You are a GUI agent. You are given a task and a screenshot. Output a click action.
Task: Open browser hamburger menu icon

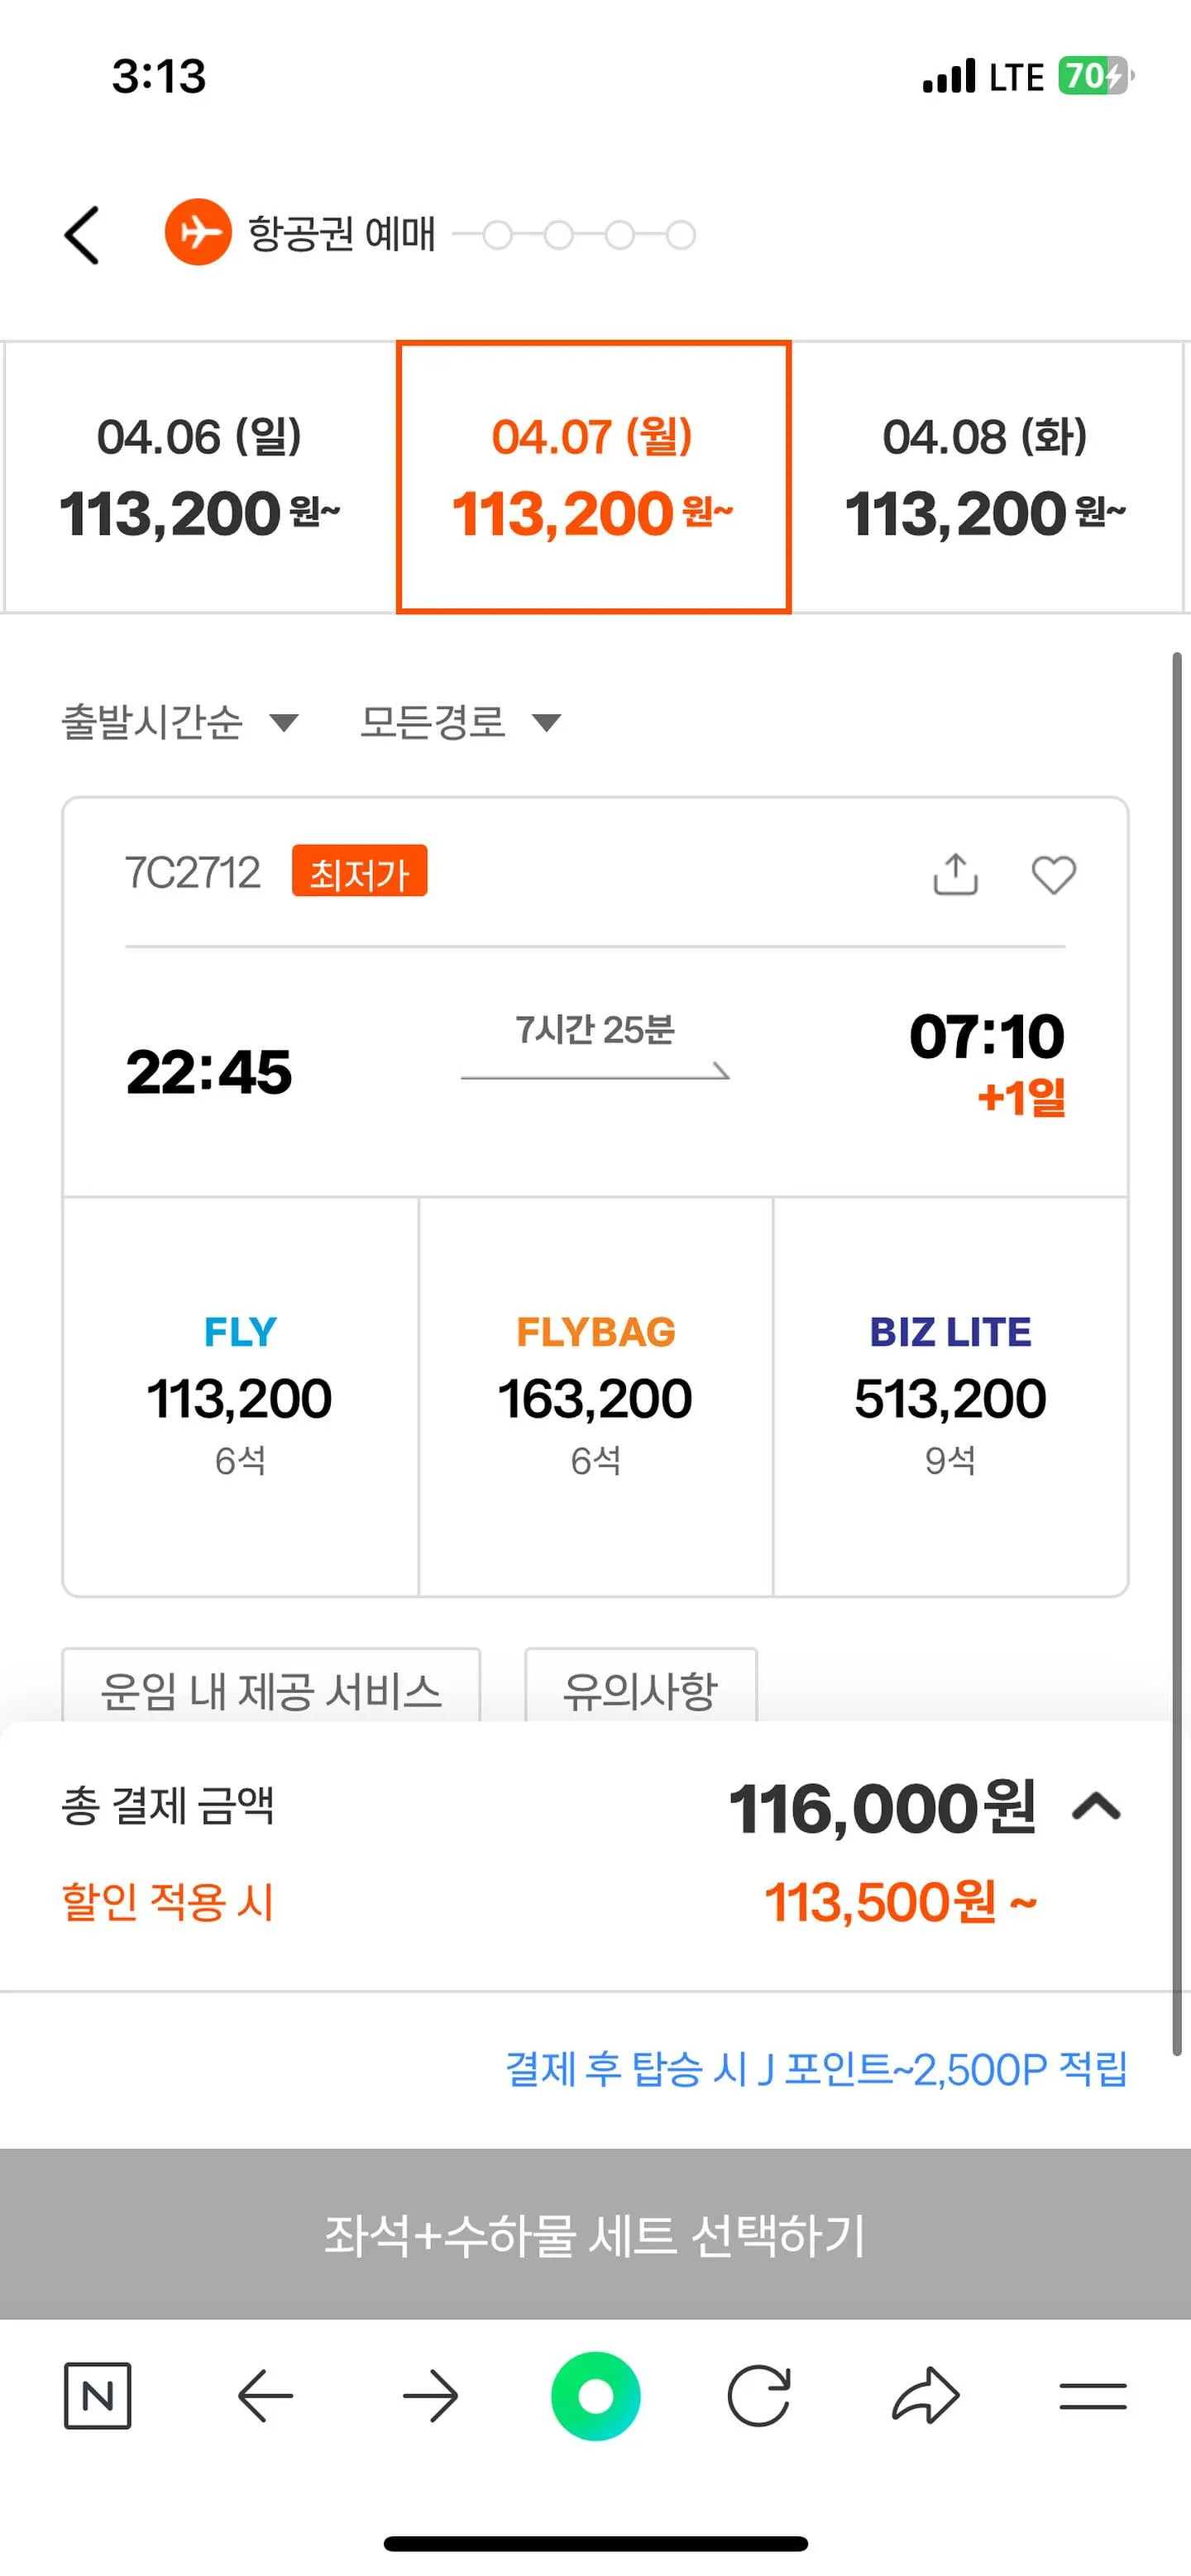point(1092,2395)
